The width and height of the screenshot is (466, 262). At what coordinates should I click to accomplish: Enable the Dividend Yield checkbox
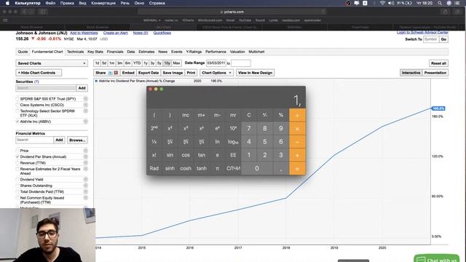(17, 180)
